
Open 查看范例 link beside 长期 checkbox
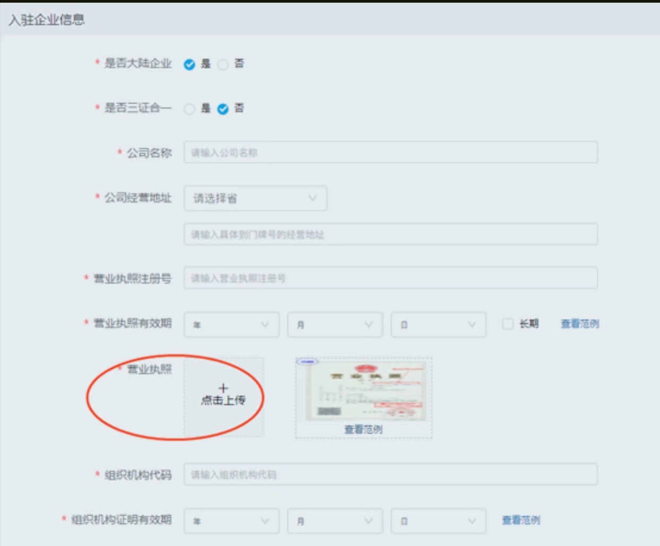(x=580, y=323)
